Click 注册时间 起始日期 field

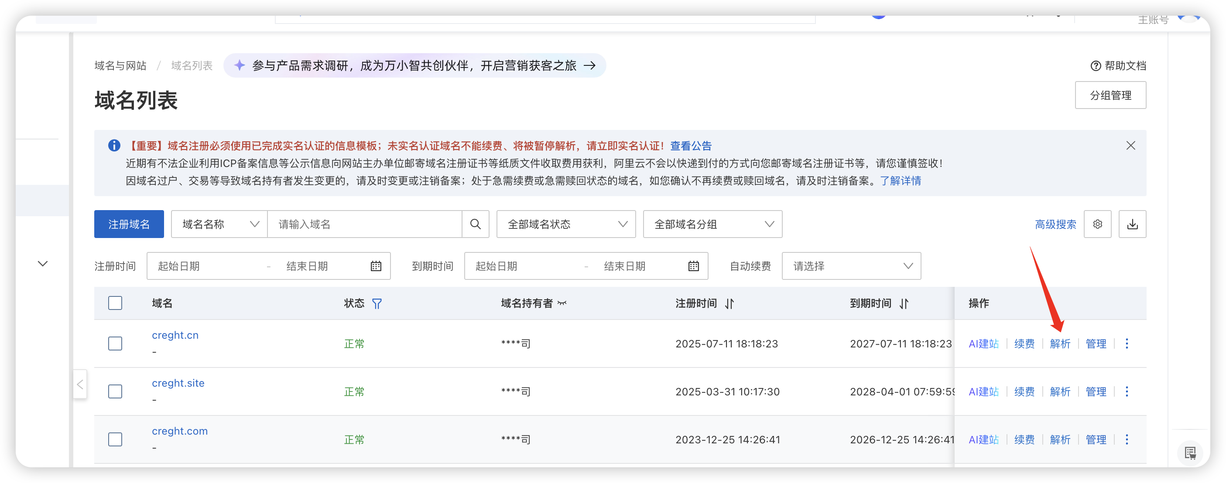coord(208,266)
